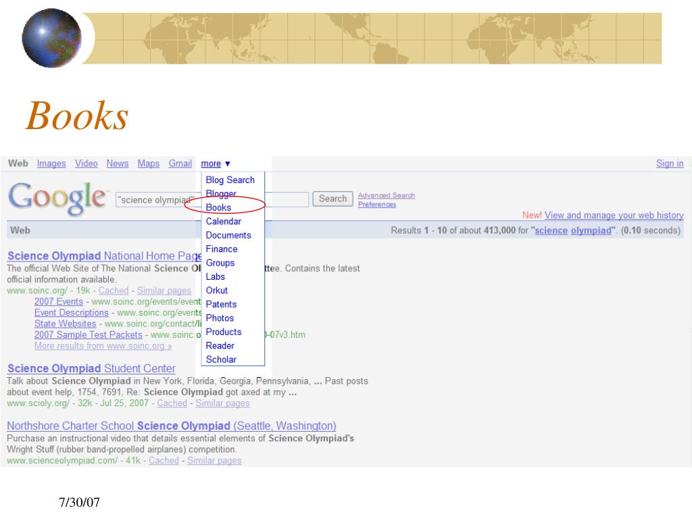
Task: Open Science Olympiad Student Center result
Action: point(91,368)
